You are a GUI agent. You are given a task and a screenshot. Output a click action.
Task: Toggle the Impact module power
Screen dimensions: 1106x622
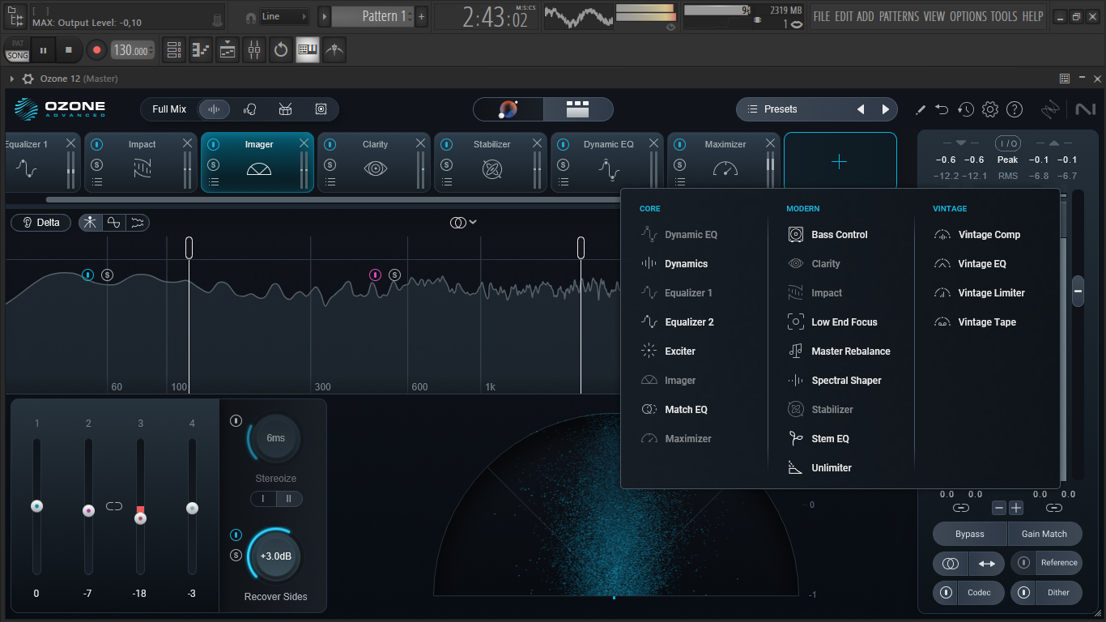[97, 144]
